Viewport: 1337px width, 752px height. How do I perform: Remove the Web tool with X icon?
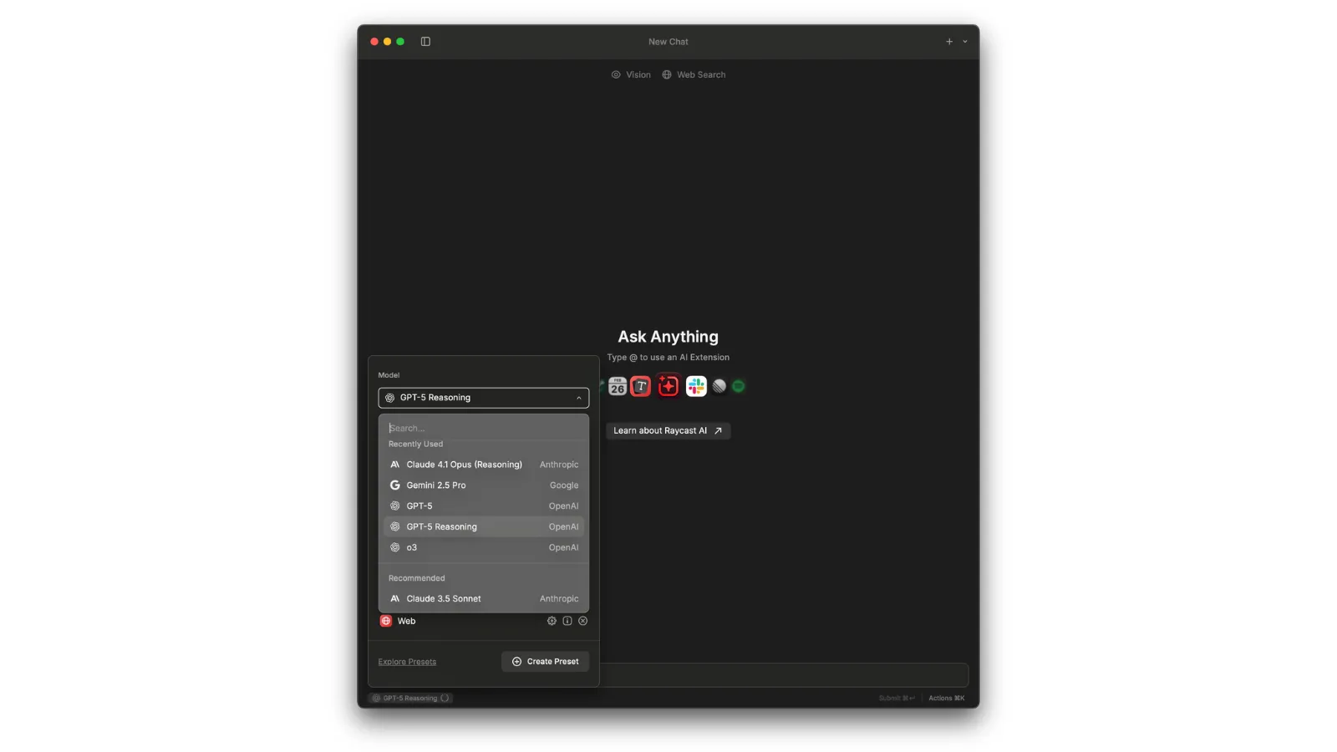click(583, 621)
